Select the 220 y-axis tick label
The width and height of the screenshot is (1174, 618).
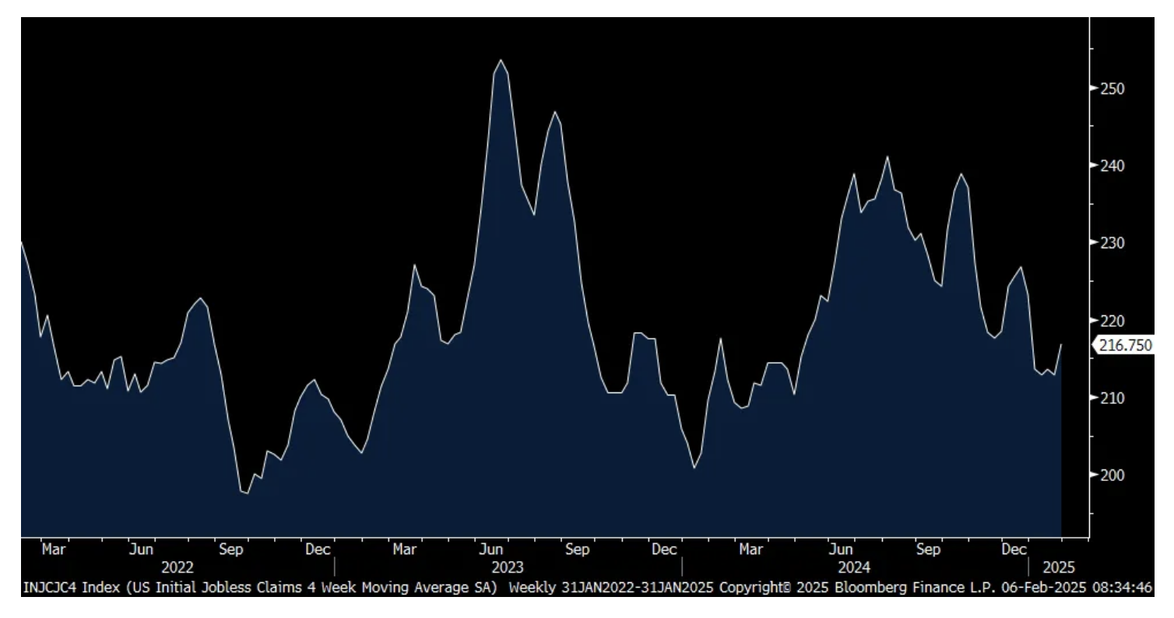[x=1113, y=320]
